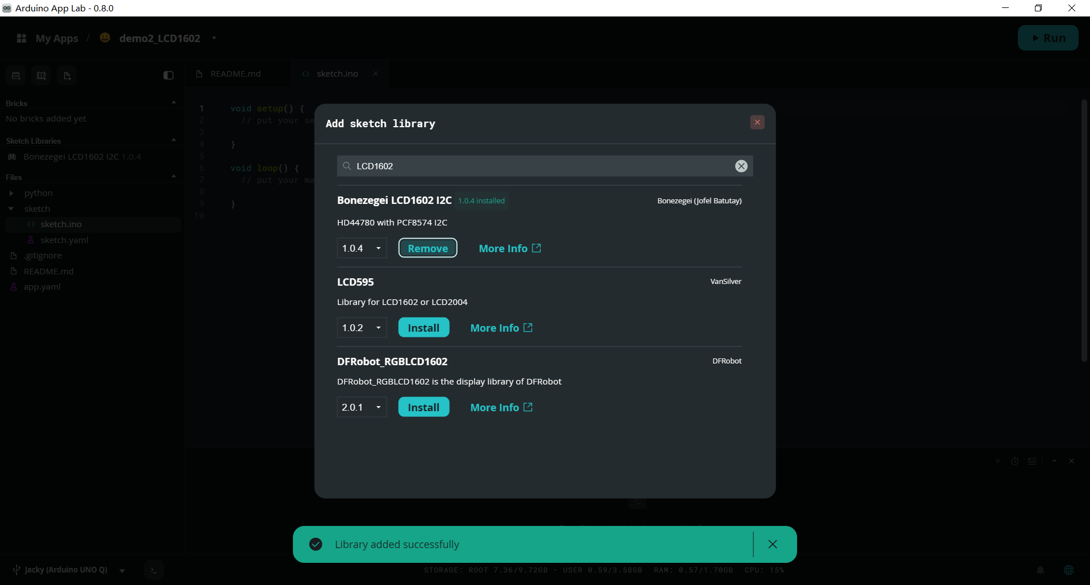
Task: Close the Add sketch library dialog
Action: coord(757,122)
